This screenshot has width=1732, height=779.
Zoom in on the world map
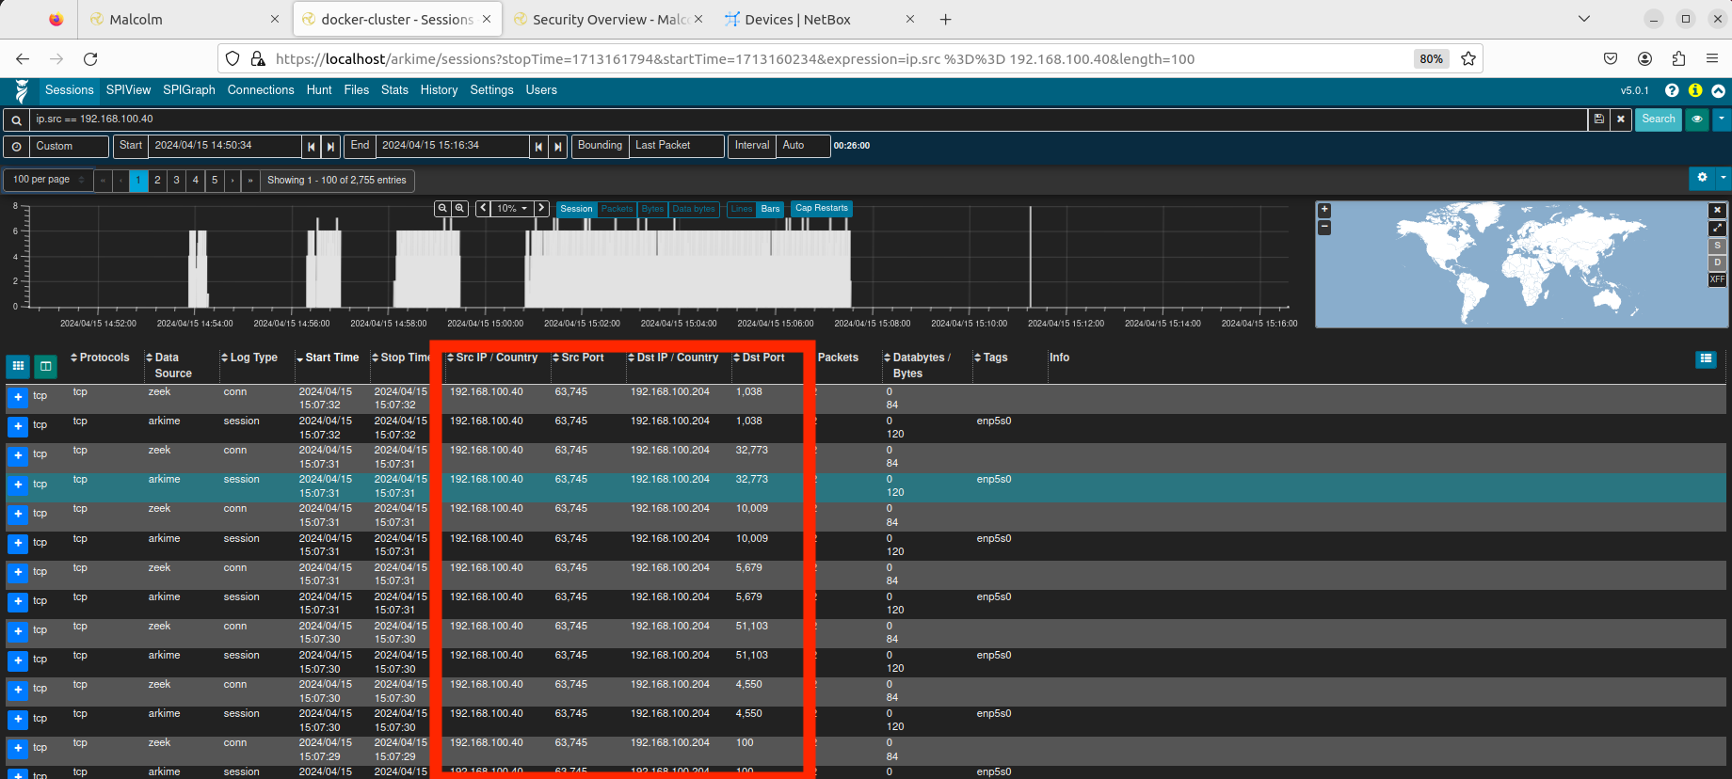point(1324,210)
